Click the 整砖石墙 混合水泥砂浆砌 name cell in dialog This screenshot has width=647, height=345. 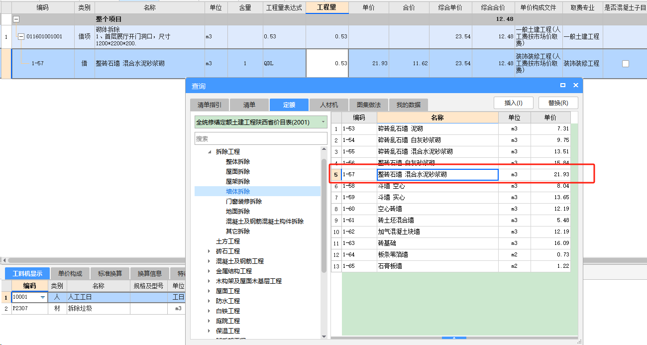[437, 175]
